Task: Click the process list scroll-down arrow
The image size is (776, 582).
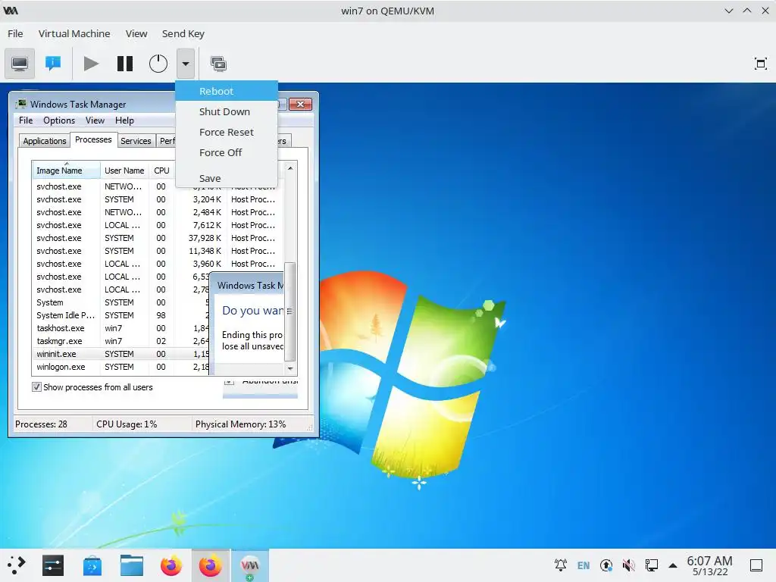Action: tap(290, 369)
